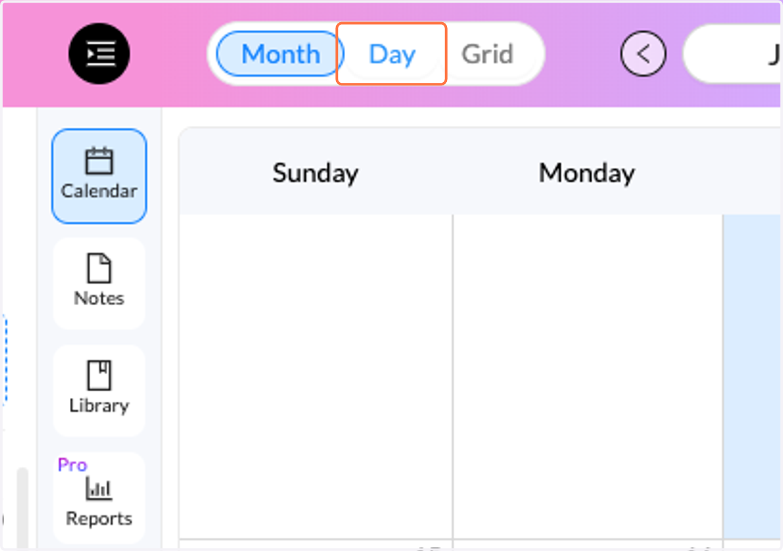
Task: Click the Notes label in the sidebar
Action: (99, 298)
